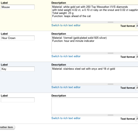Viewport: 138px width, 132px height.
Task: Open Text format dropdown for Mouse item
Action: [x=137, y=26]
